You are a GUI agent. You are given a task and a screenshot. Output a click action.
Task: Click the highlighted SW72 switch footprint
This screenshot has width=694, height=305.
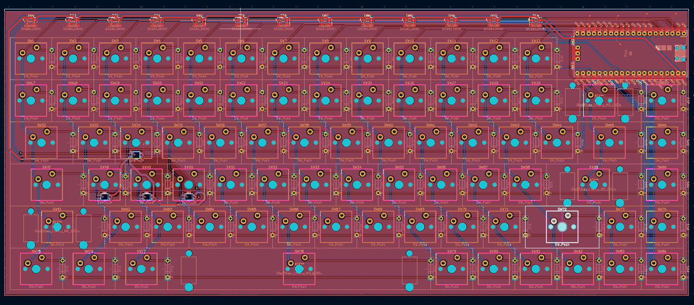[x=562, y=227]
